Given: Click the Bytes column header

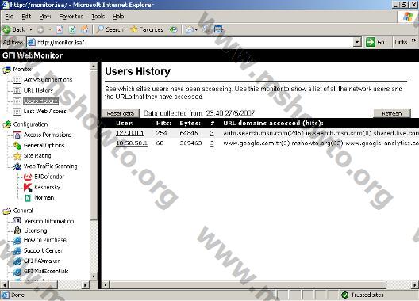Looking at the screenshot, I should click(x=190, y=124).
